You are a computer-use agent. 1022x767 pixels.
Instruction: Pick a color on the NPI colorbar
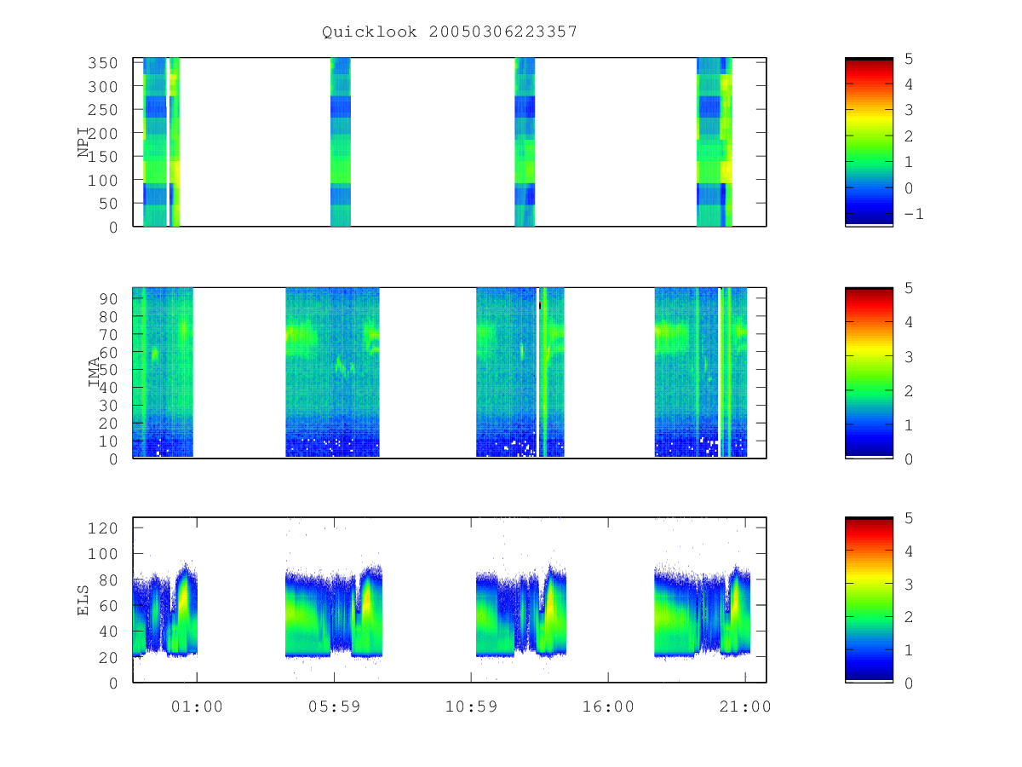(869, 141)
